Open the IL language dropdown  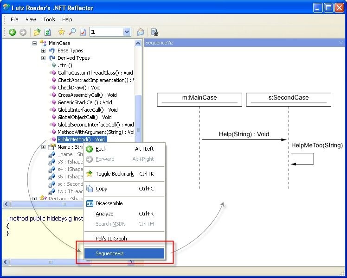point(127,32)
